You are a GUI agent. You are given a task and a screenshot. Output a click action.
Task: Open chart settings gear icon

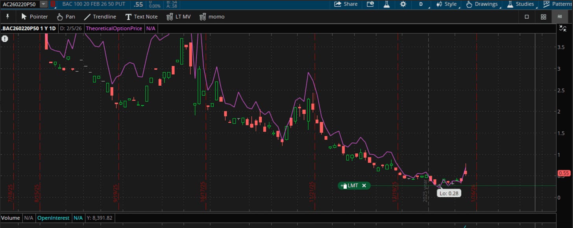[403, 4]
